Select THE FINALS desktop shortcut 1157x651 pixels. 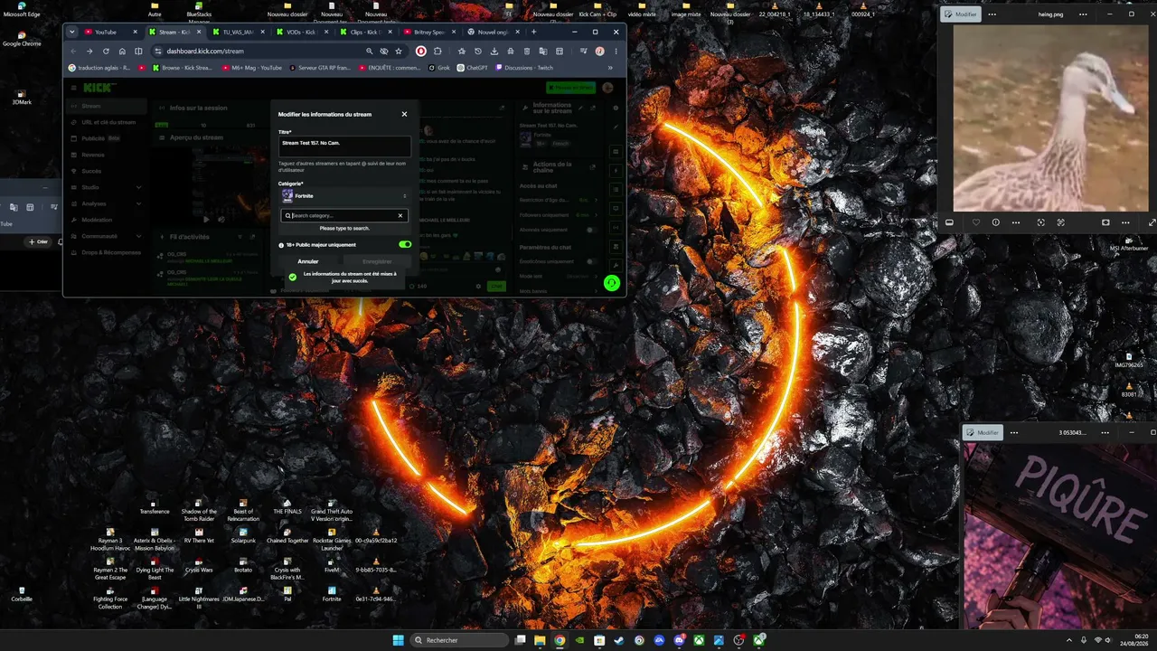(x=287, y=506)
